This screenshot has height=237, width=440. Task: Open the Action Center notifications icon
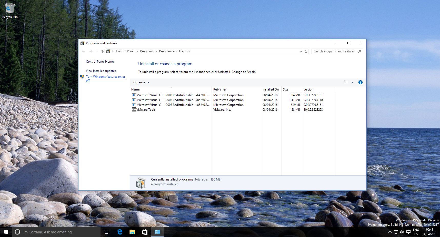408,232
